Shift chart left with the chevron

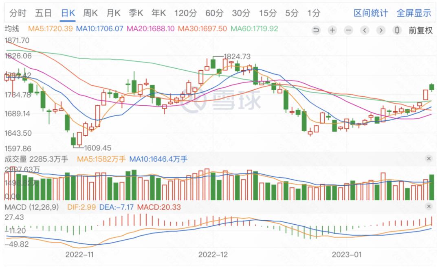click(x=365, y=30)
